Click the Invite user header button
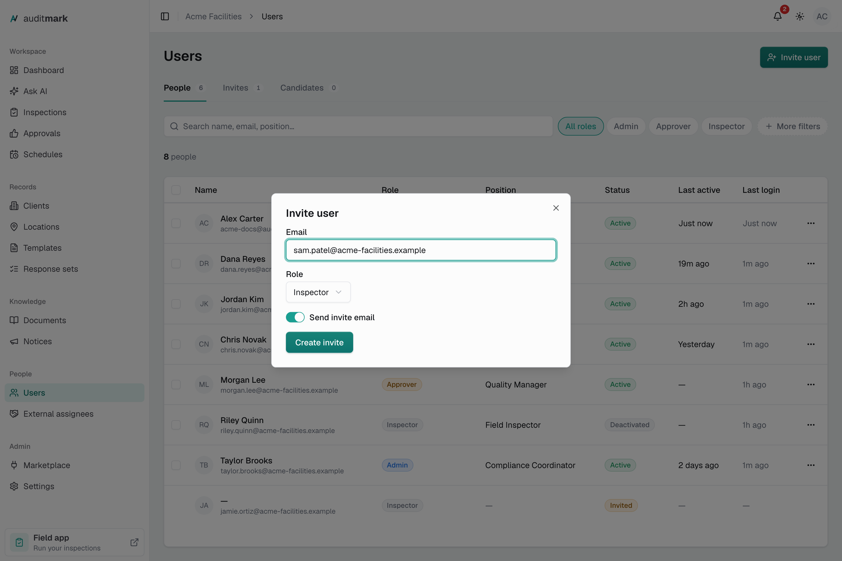 pyautogui.click(x=794, y=58)
